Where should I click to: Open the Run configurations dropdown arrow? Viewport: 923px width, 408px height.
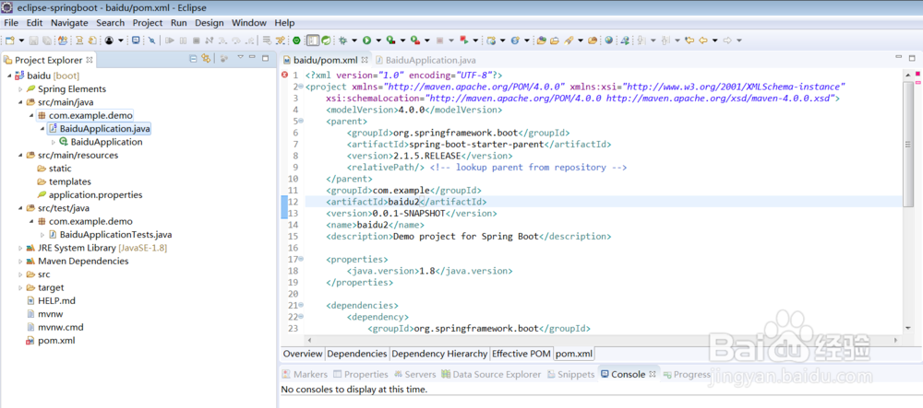(379, 40)
